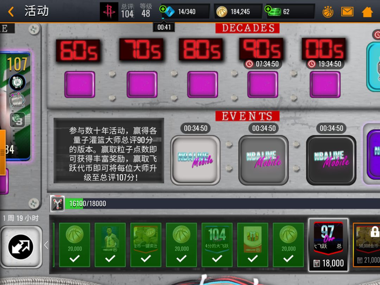
Task: Tap the 00:41 stamina countdown timer
Action: coord(164,27)
